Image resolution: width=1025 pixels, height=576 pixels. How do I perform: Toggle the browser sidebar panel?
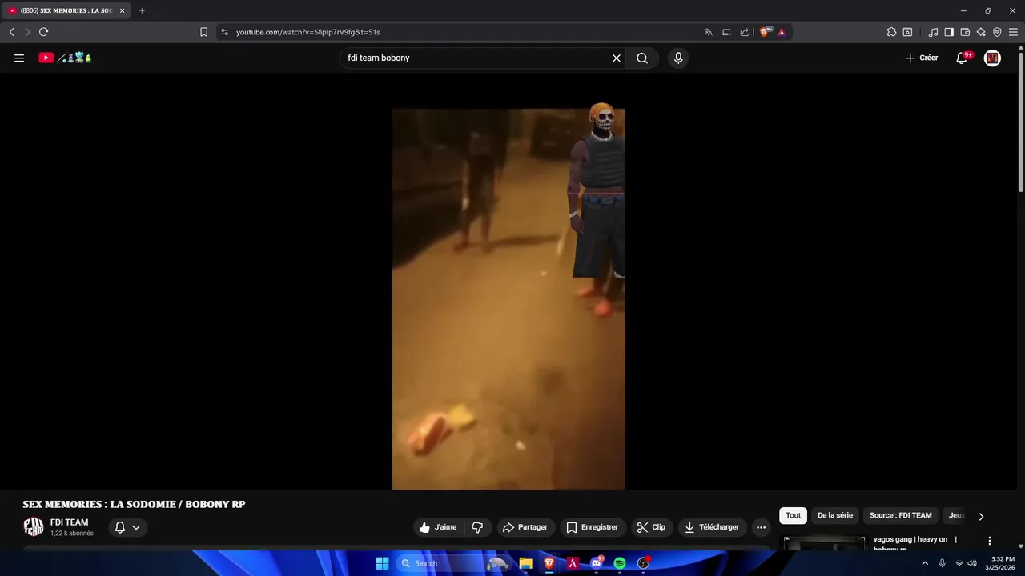point(949,32)
